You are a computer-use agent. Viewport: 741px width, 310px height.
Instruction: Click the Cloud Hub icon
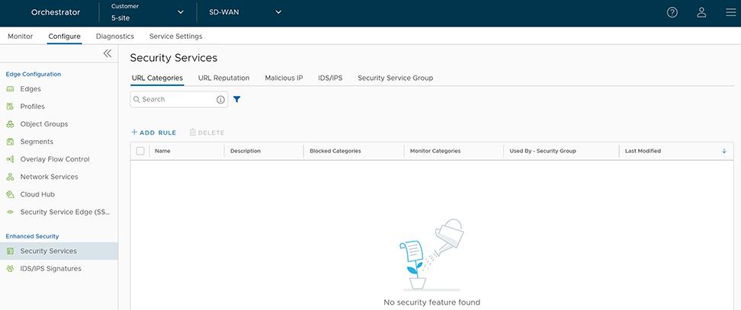11,194
